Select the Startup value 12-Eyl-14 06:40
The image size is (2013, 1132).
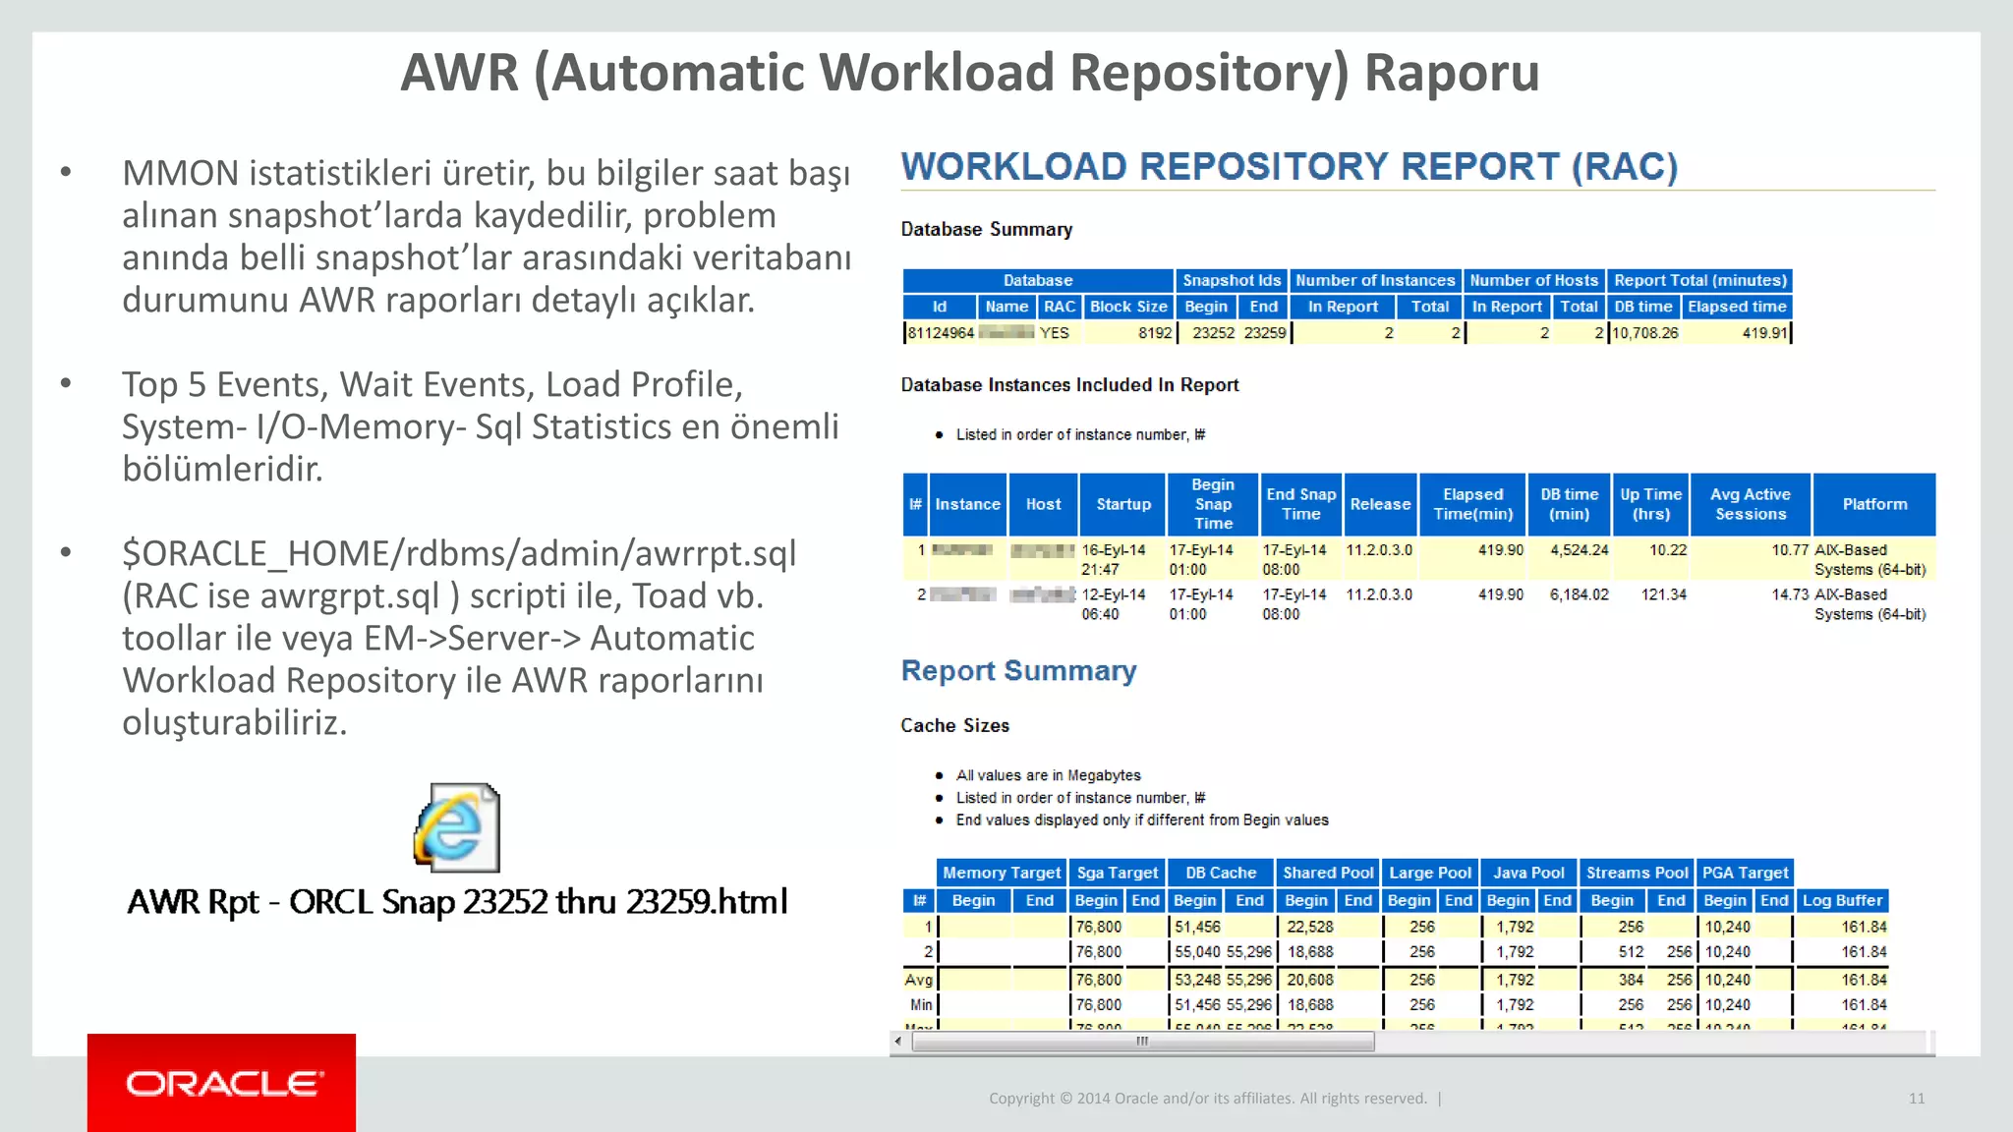[x=1113, y=604]
